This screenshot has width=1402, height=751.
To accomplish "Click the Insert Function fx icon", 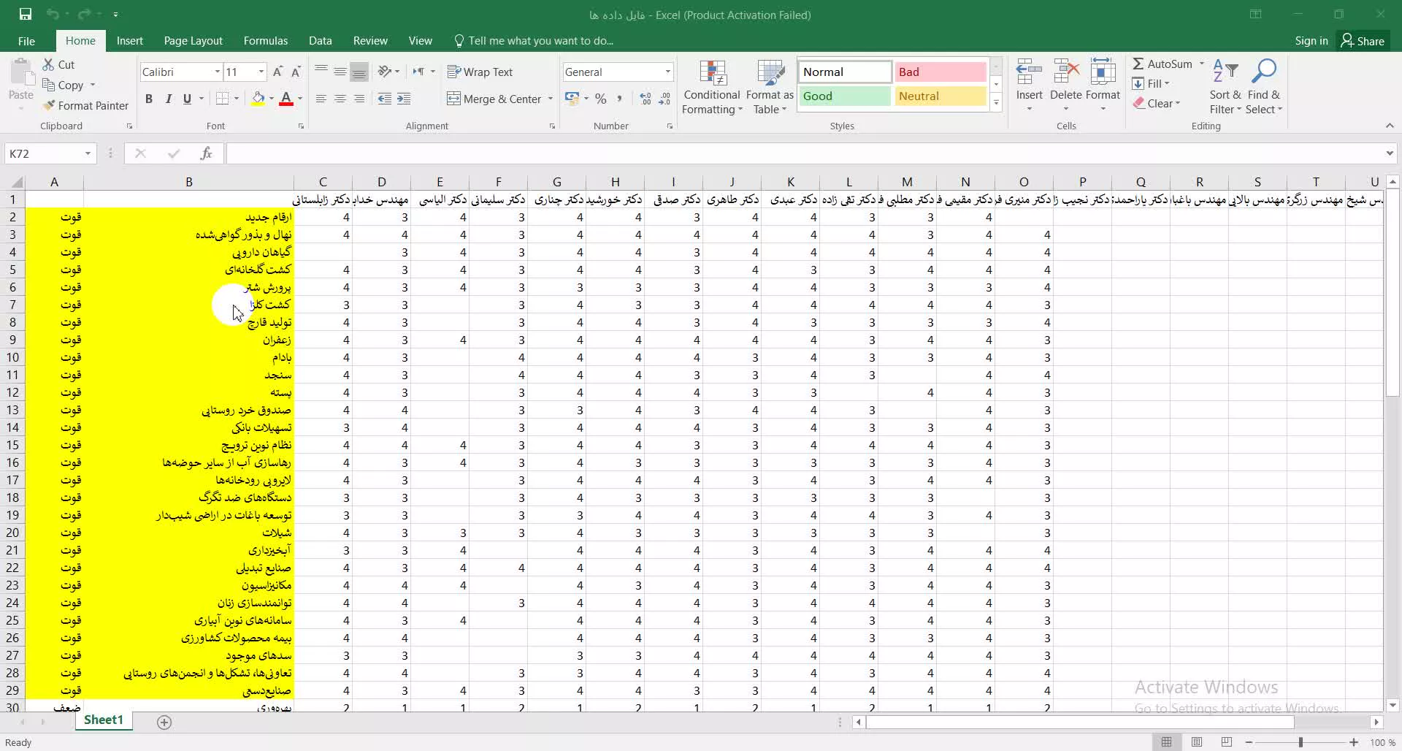I will 206,153.
